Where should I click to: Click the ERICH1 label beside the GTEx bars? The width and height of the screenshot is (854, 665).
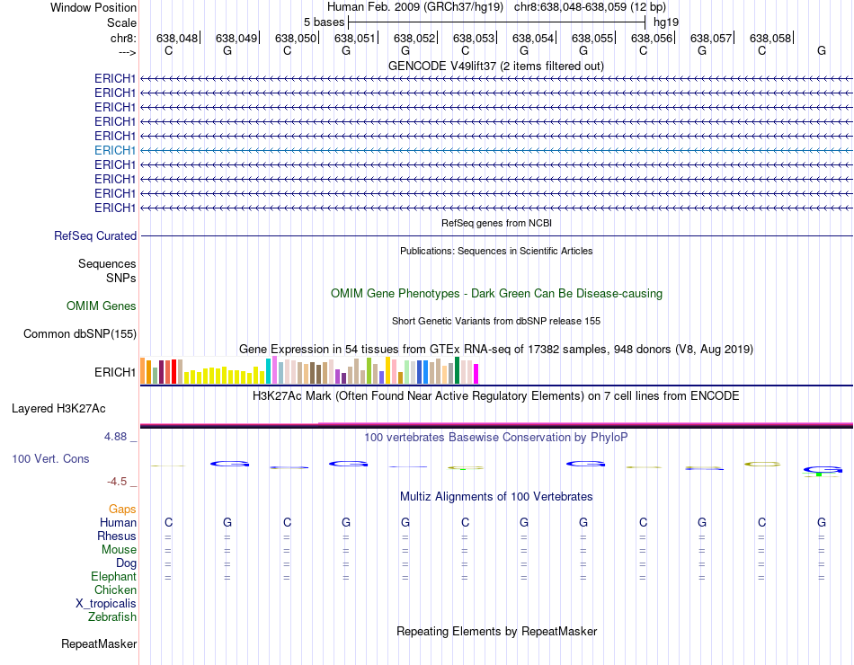coord(115,373)
